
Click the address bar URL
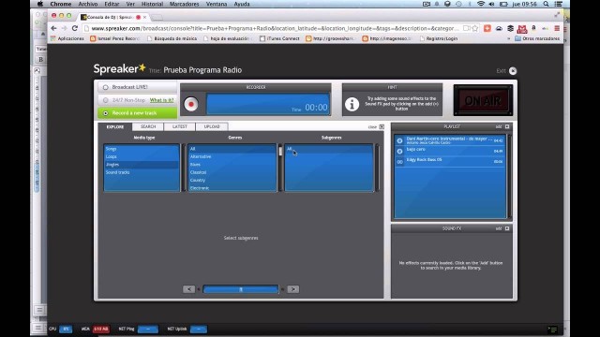point(274,28)
